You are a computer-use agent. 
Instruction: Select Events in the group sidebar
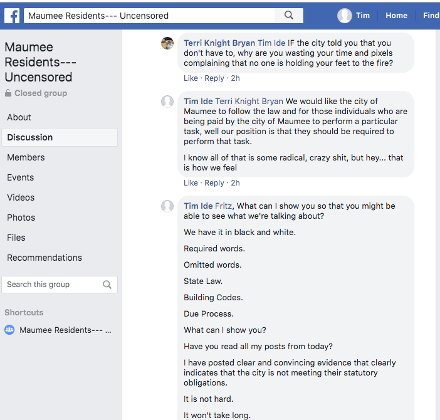point(21,177)
